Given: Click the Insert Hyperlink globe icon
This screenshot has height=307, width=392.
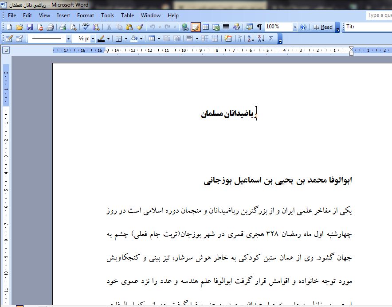Looking at the screenshot, I should click(185, 27).
